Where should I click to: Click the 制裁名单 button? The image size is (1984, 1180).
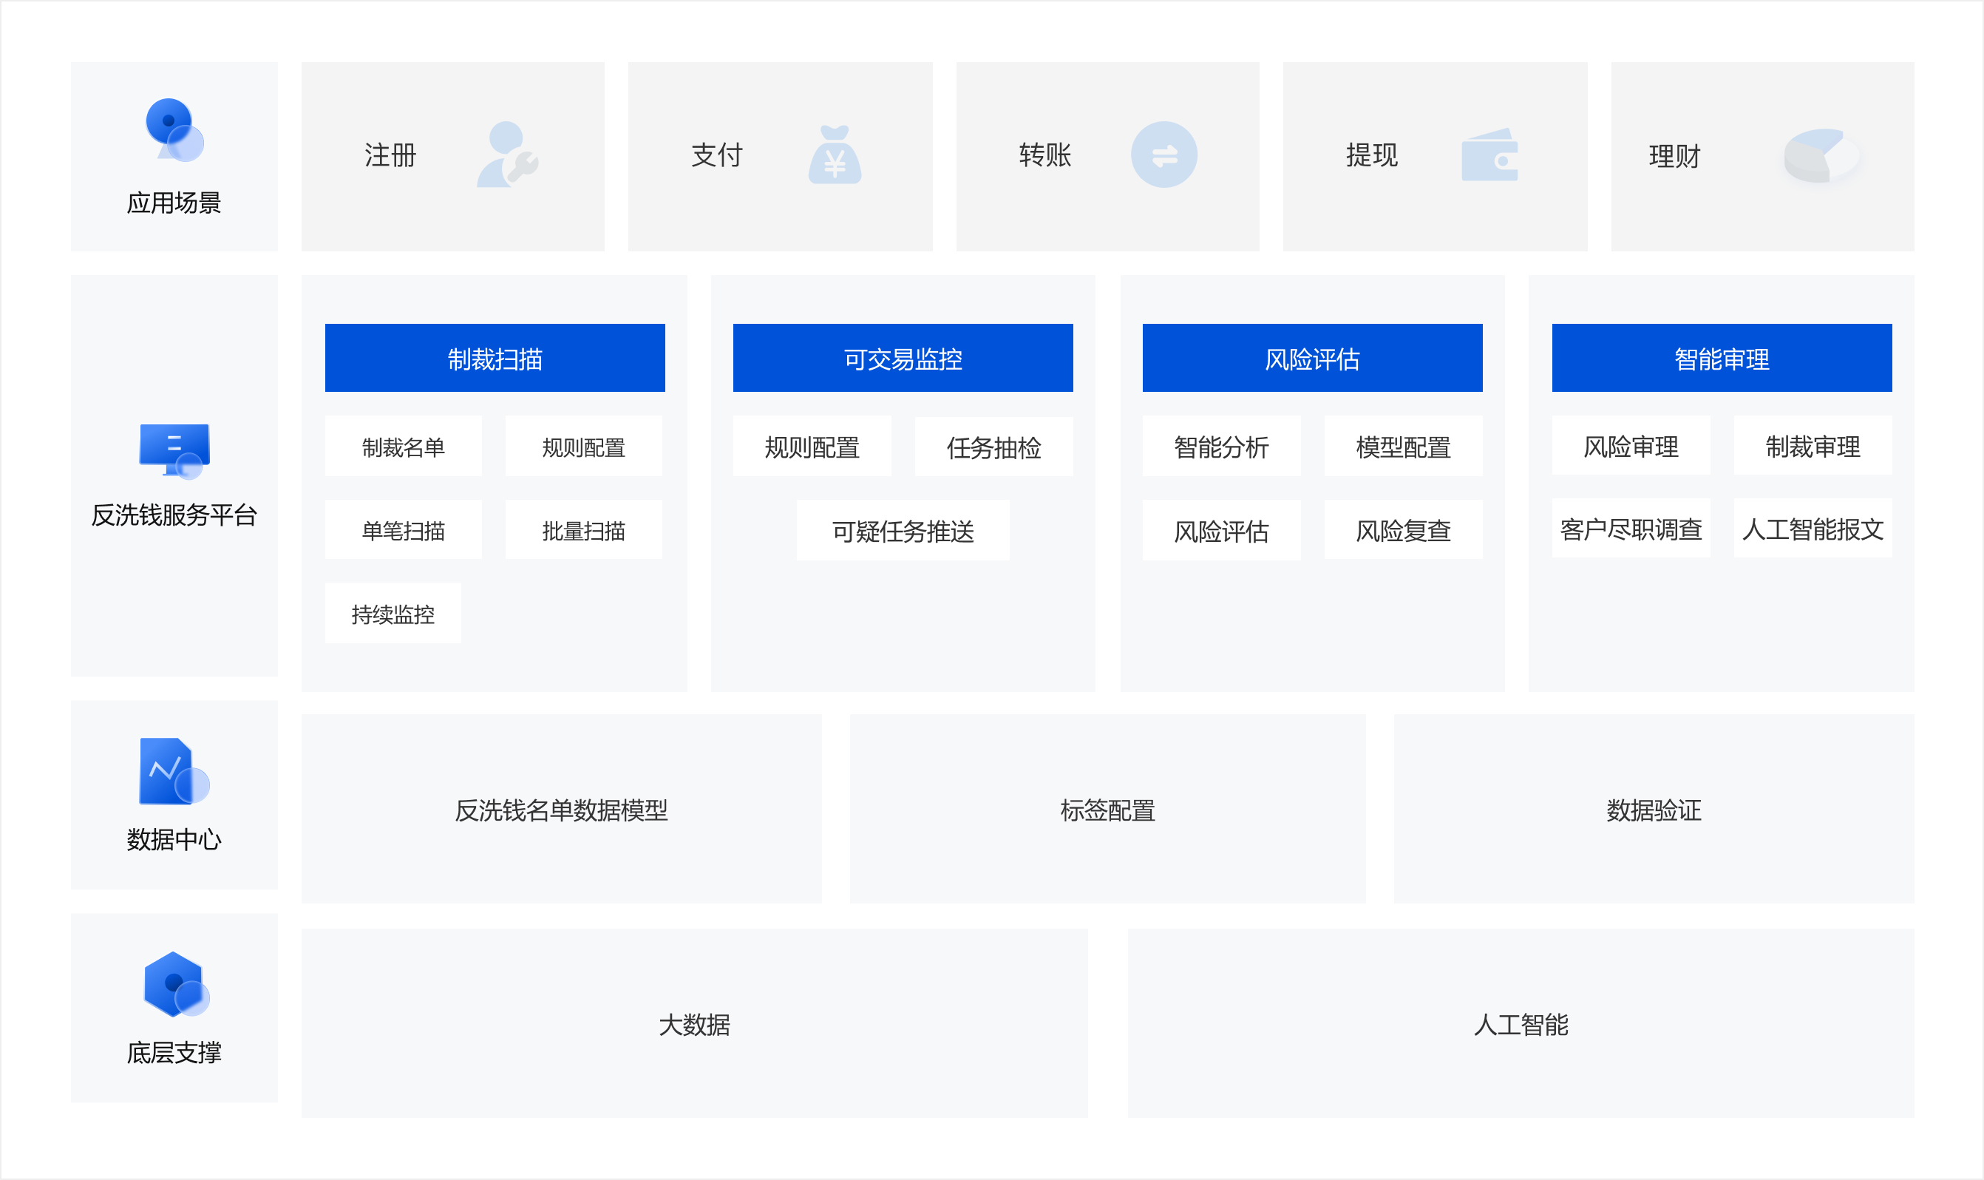(403, 447)
